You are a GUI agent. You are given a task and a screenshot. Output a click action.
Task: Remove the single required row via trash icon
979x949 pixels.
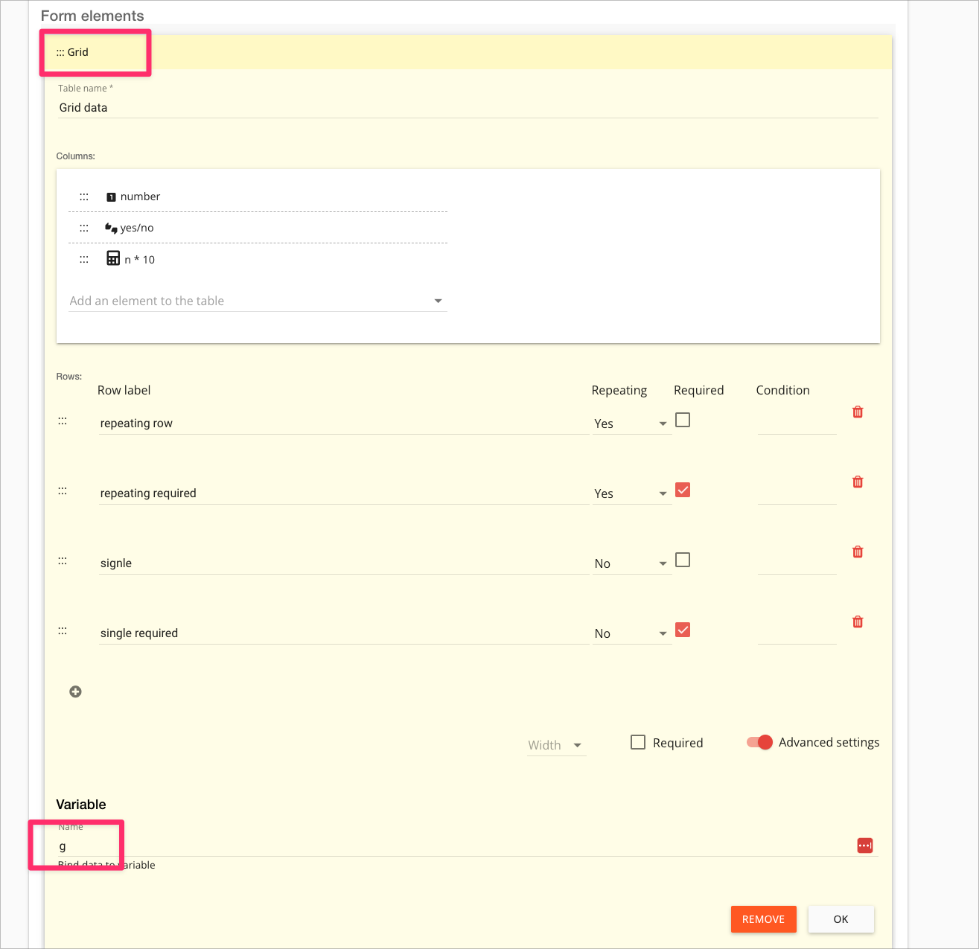pos(857,622)
